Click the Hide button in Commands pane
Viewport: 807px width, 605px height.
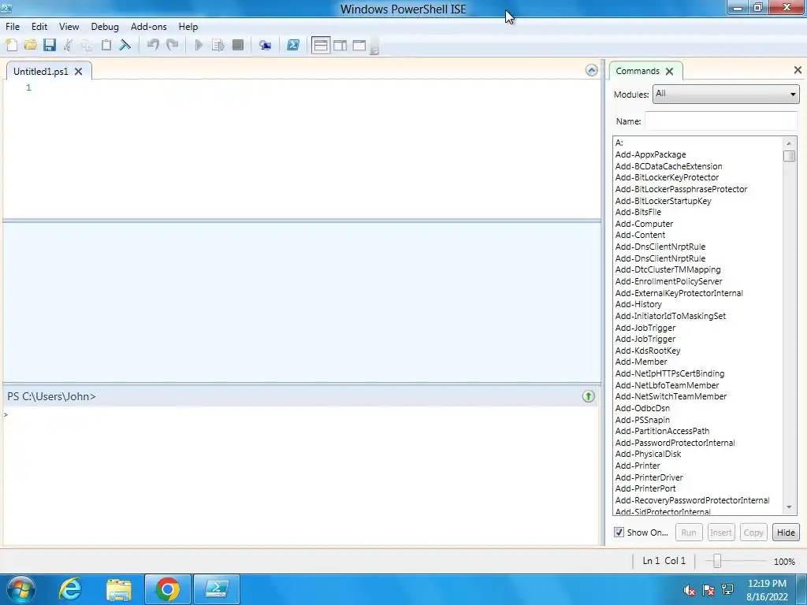[786, 533]
